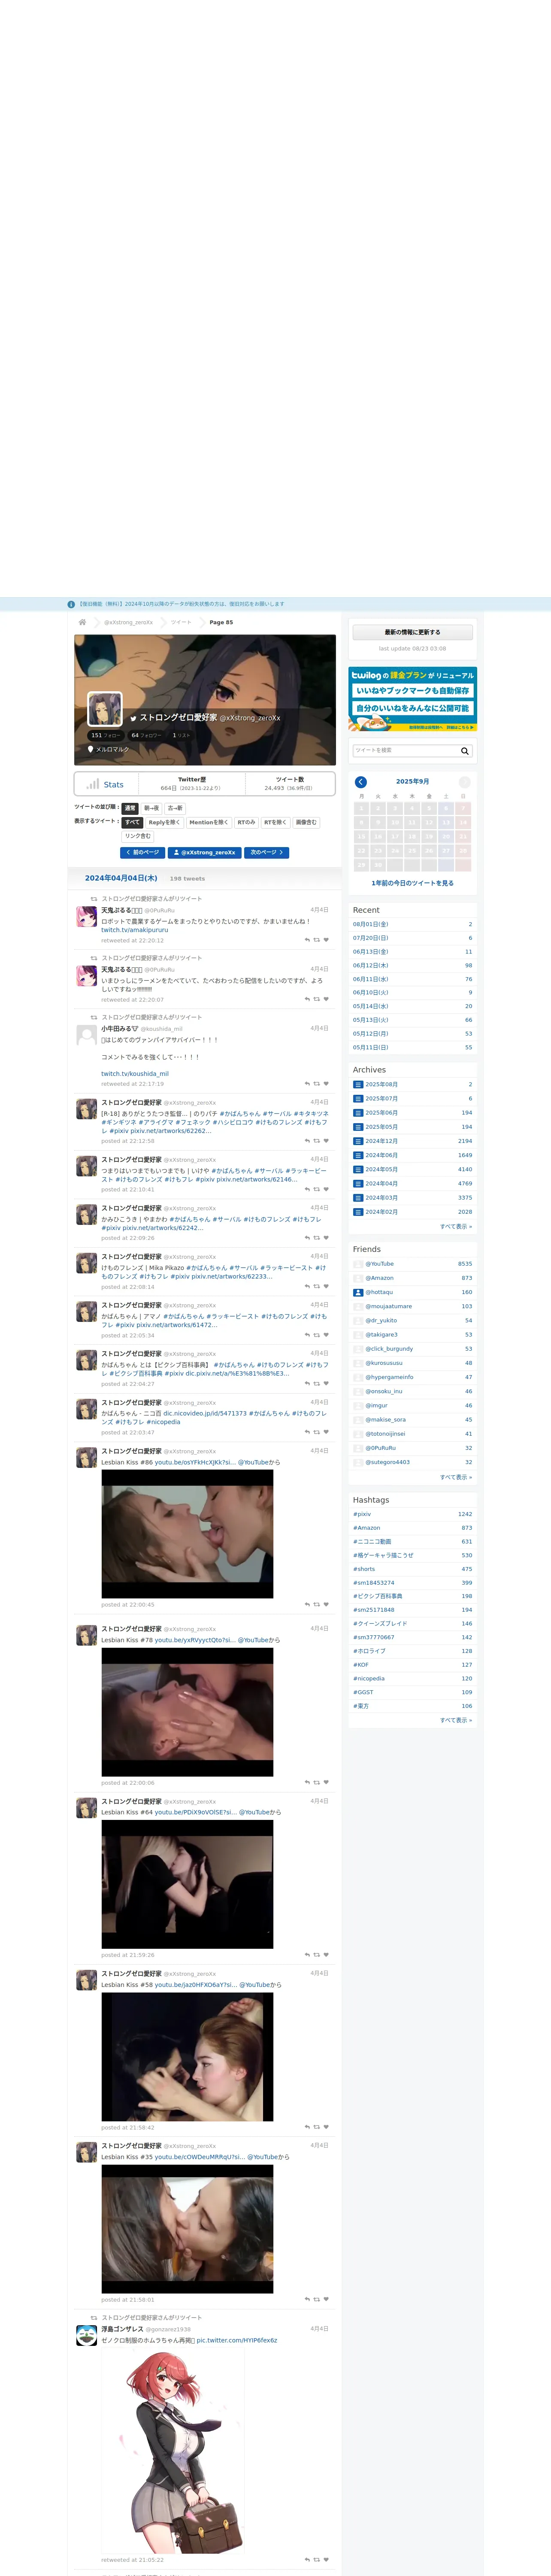The height and width of the screenshot is (2576, 551).
Task: Open ツイート breadcrumb item
Action: pos(181,622)
